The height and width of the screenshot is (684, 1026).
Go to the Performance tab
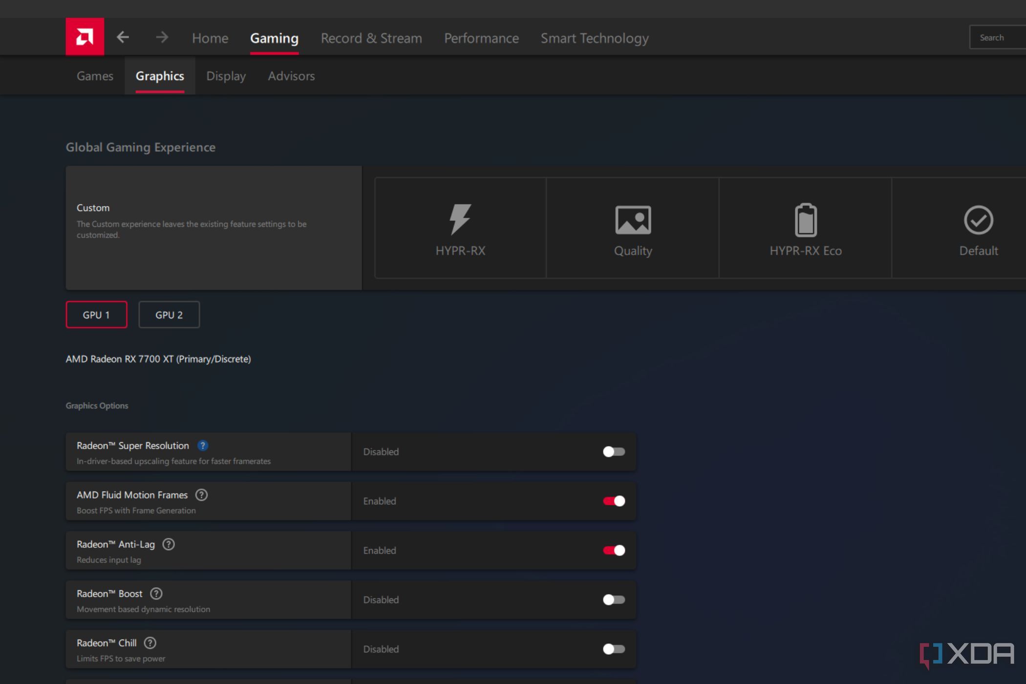point(481,38)
